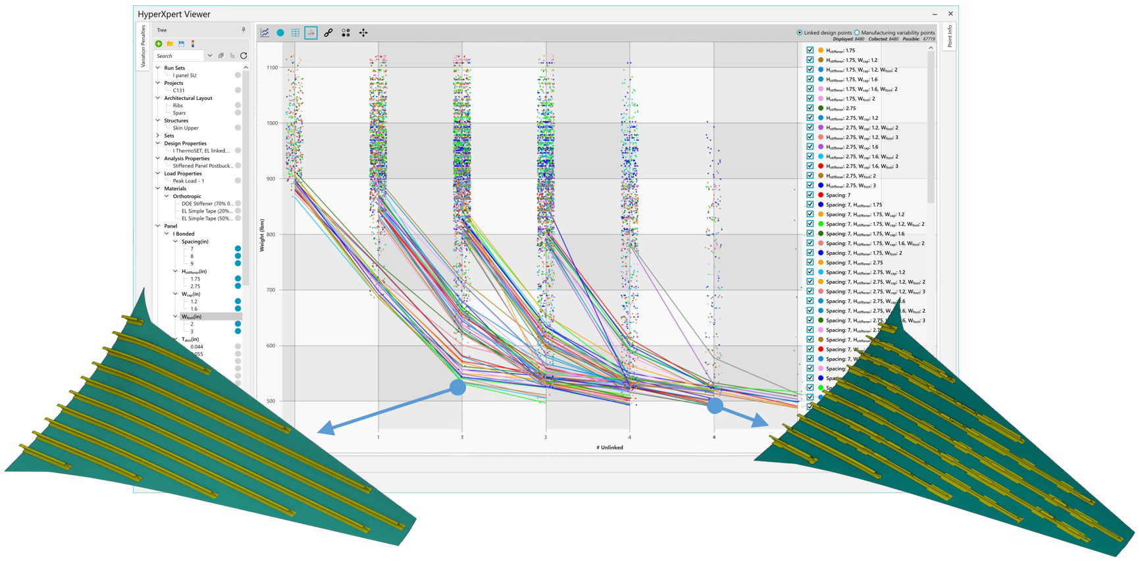Activate the four-arrow pan/move icon
This screenshot has height=568, width=1140.
(x=363, y=32)
